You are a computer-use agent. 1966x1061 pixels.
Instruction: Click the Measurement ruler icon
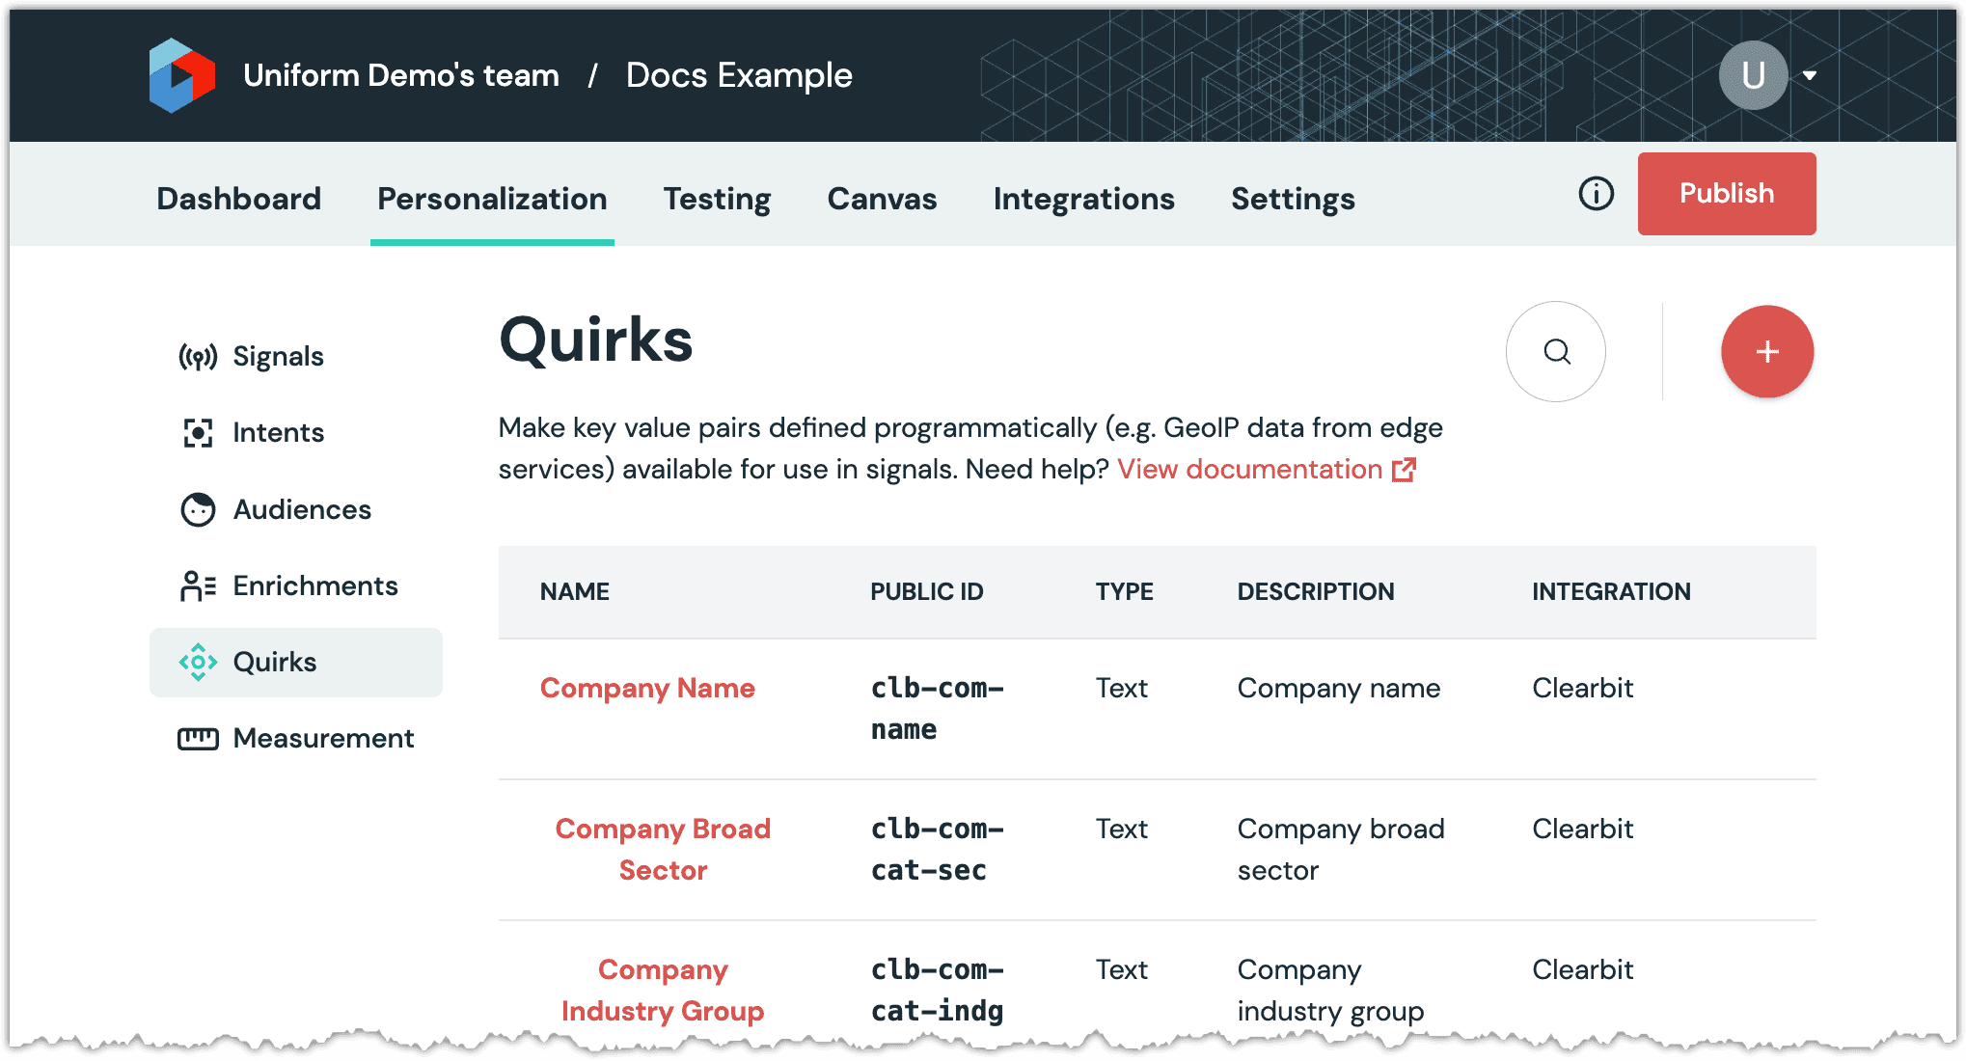click(198, 739)
